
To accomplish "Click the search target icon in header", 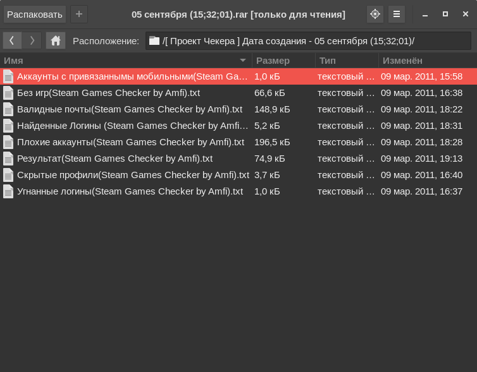I will [x=375, y=14].
